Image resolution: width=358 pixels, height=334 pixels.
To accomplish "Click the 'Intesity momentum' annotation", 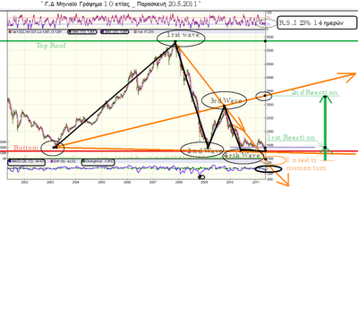I will 306,164.
